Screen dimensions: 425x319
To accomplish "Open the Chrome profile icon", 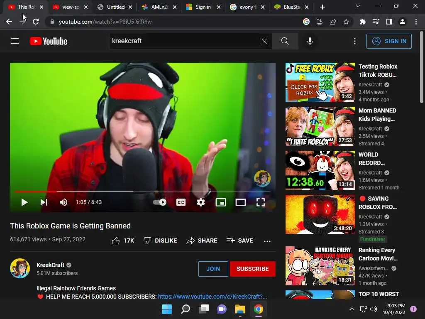I will click(x=403, y=22).
